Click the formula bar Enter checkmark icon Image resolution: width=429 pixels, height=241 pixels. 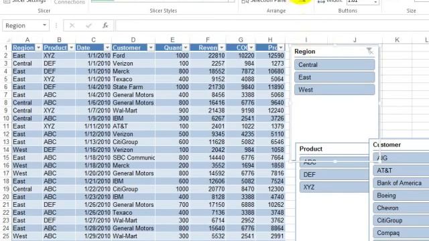point(88,25)
